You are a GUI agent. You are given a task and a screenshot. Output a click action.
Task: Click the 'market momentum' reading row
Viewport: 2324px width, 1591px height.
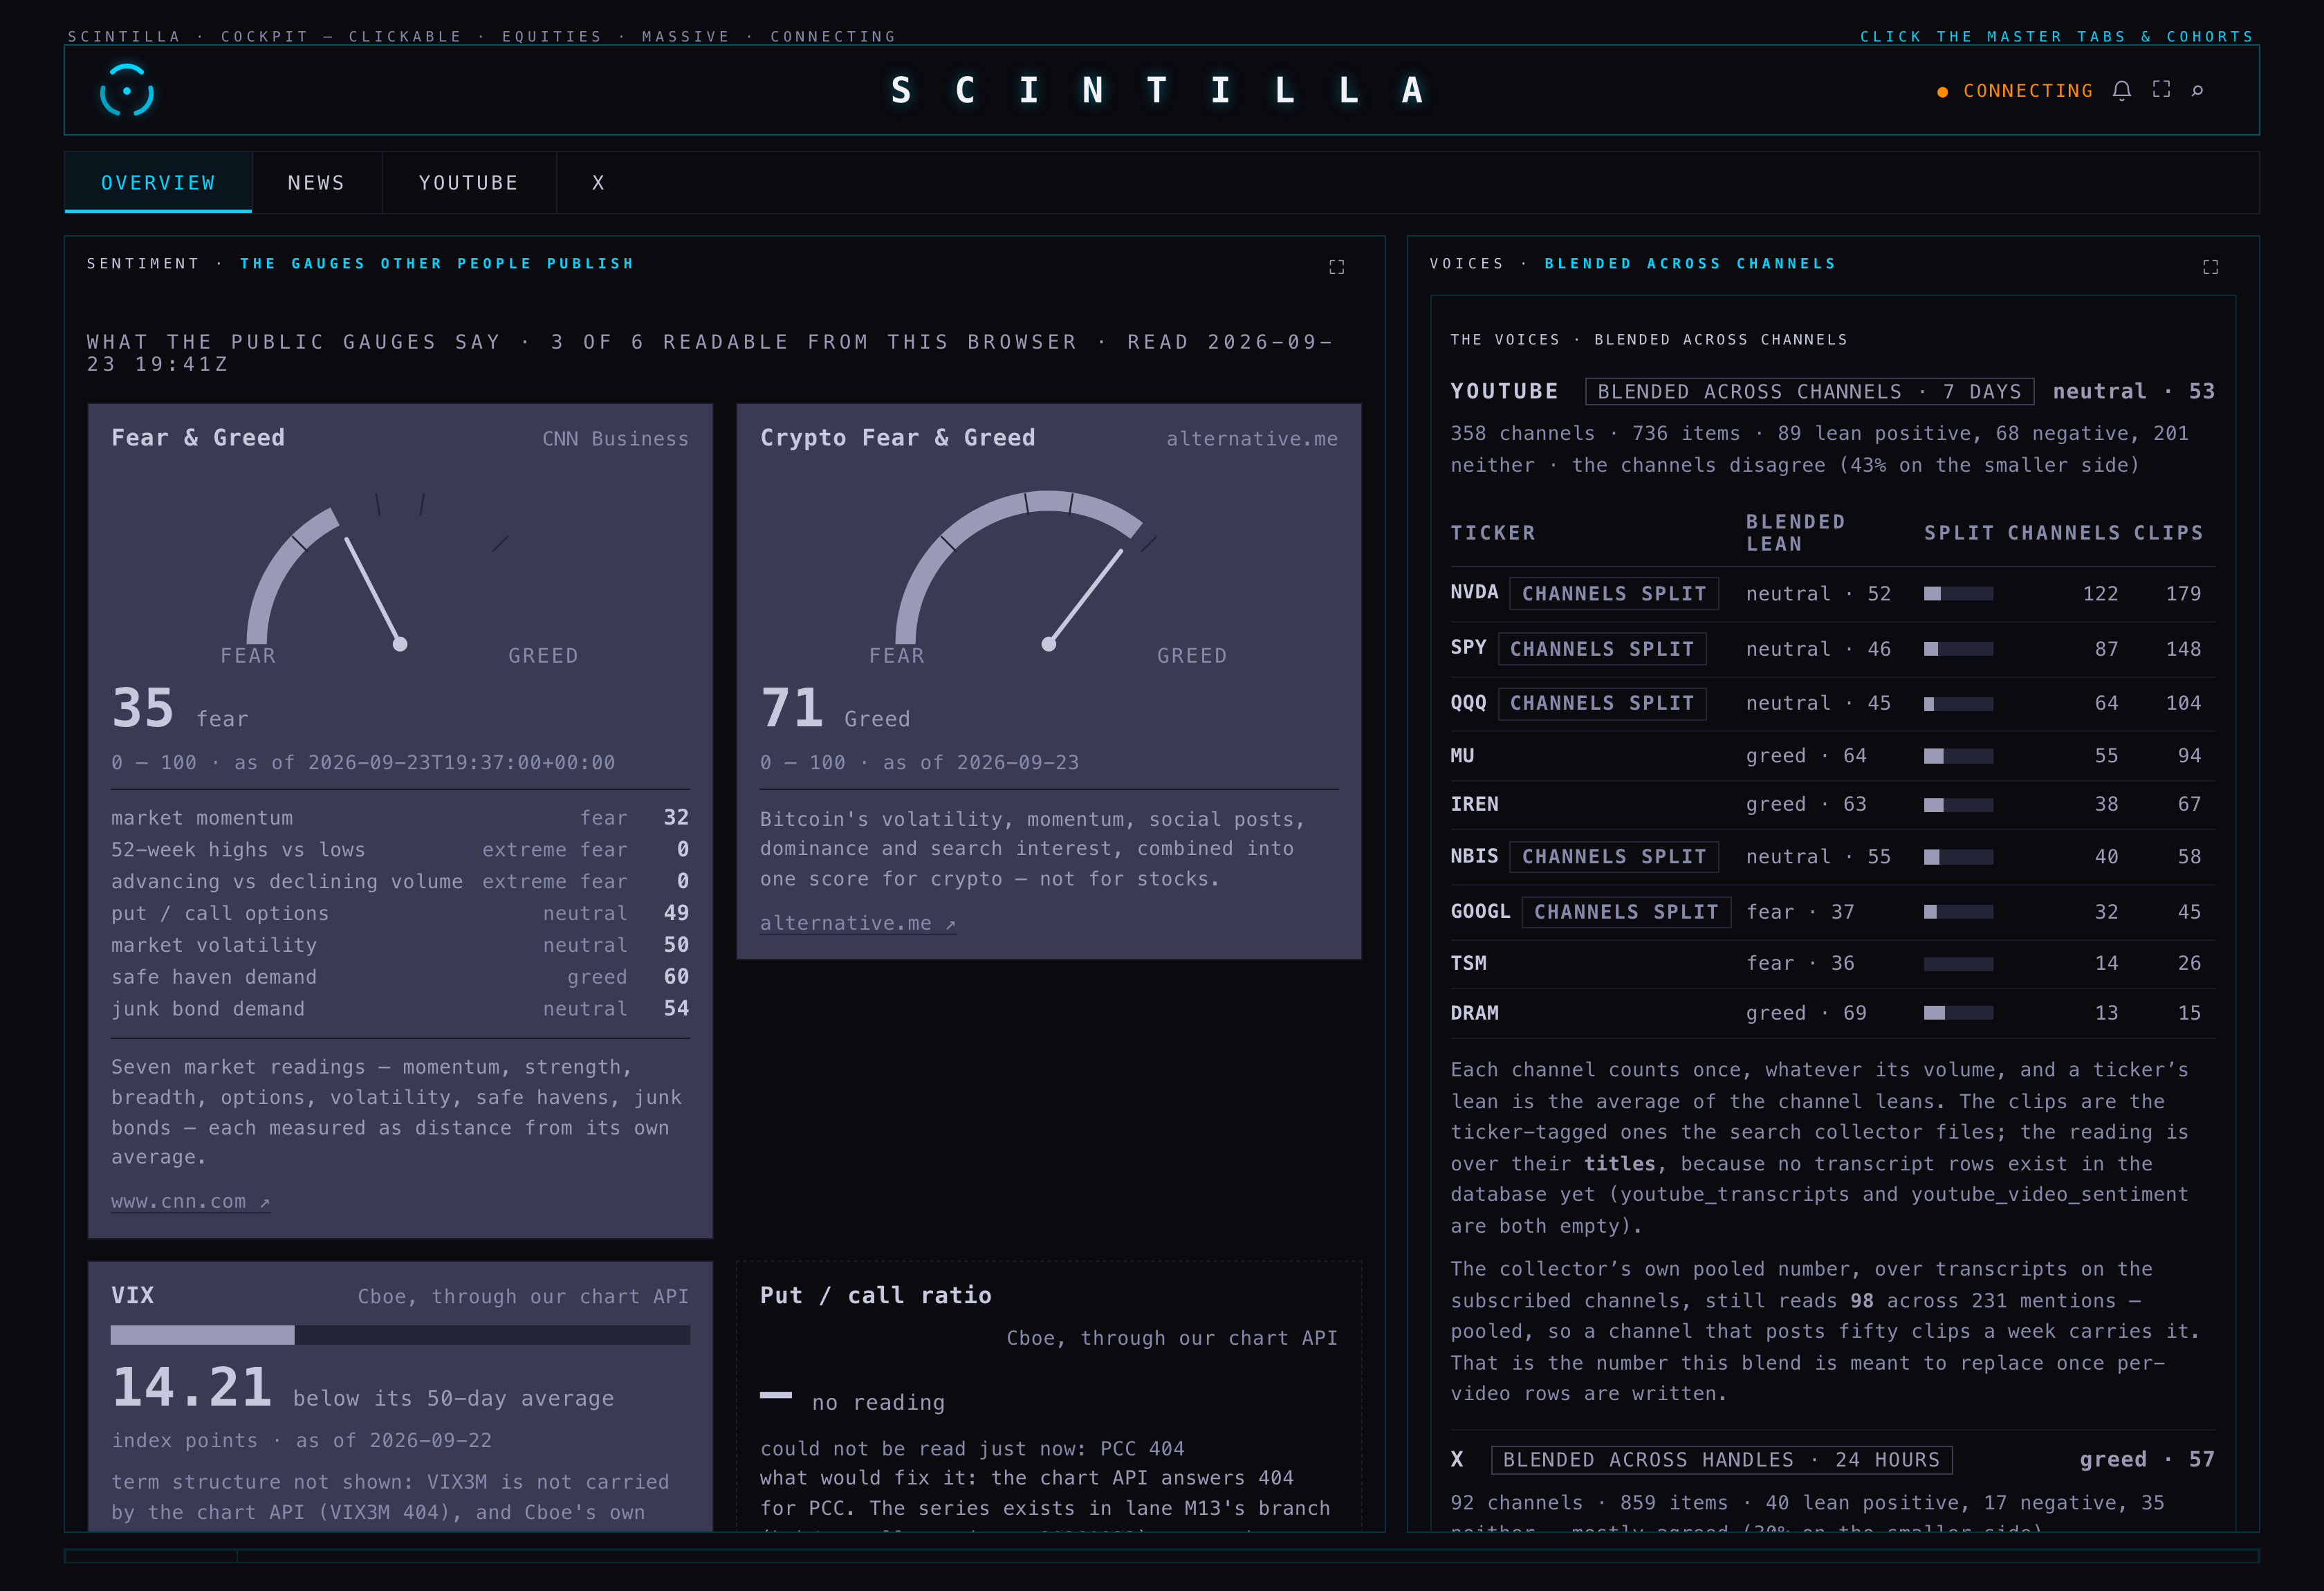point(400,818)
